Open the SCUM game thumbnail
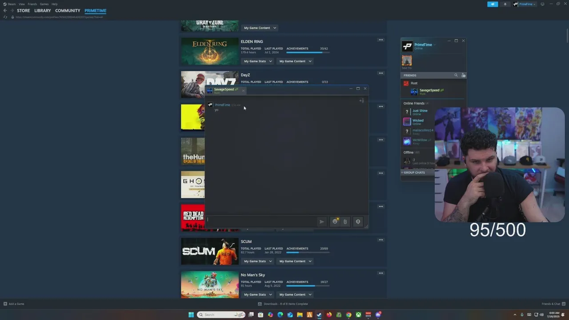 (210, 251)
